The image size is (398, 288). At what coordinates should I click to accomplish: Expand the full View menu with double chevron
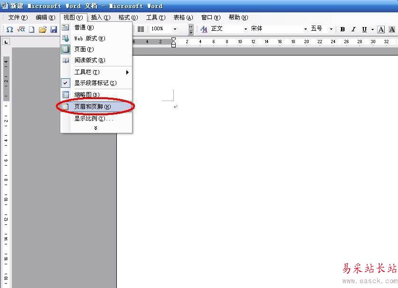95,128
